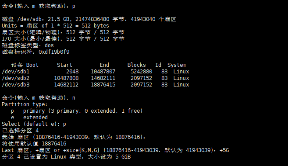This screenshot has width=288, height=166.
Task: Click start sector 10487808 of sdb2
Action: (66, 78)
